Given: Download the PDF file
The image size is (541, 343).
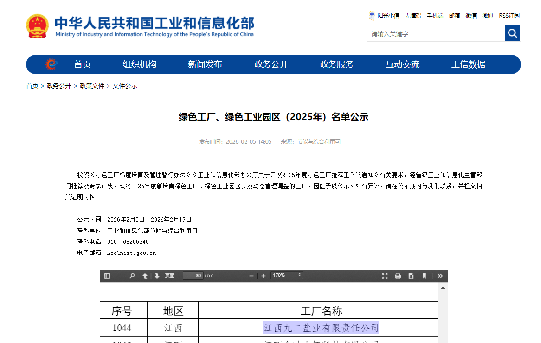Looking at the screenshot, I should pos(411,276).
